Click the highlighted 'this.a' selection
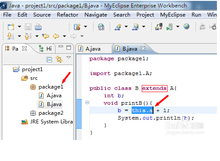This screenshot has height=161, width=220. click(142, 110)
